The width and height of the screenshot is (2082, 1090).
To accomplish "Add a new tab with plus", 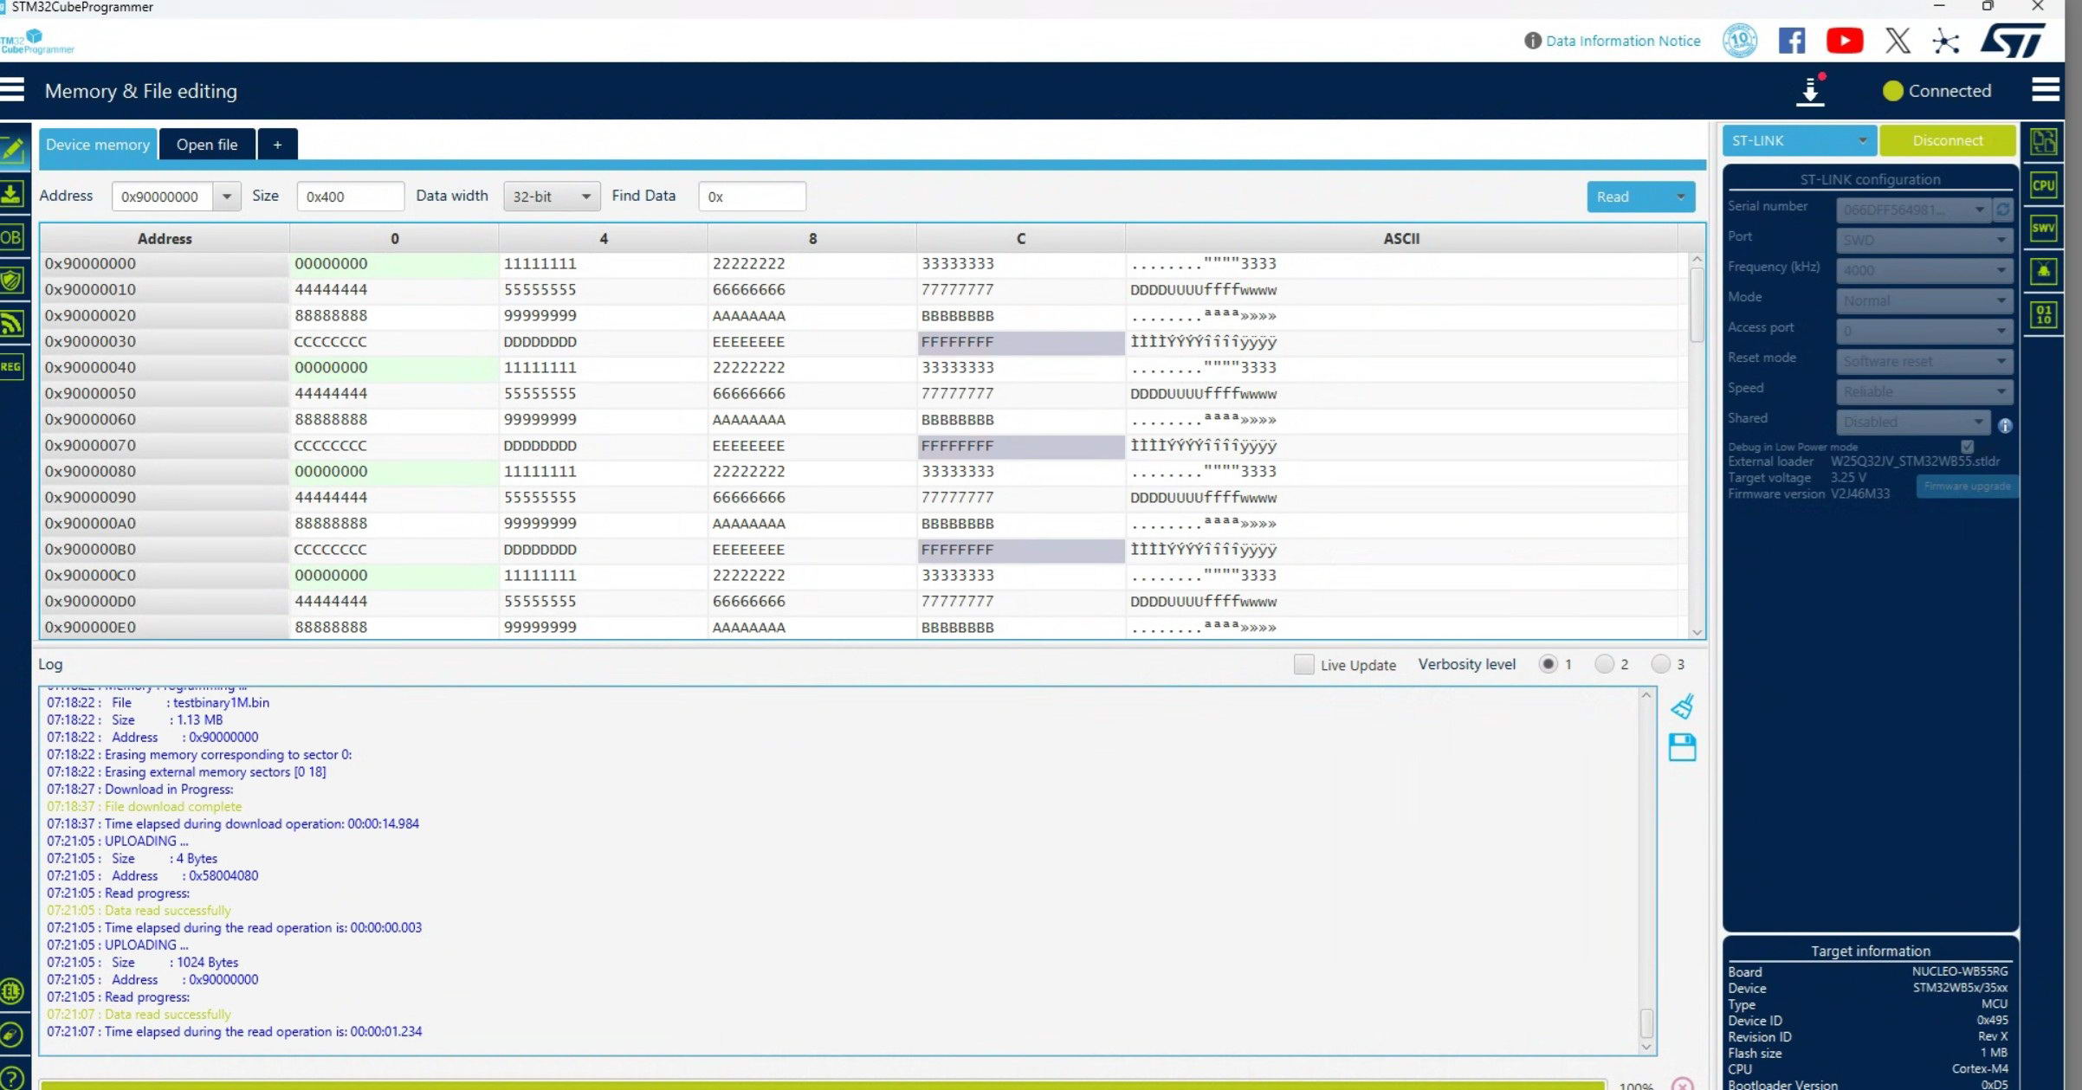I will 277,145.
